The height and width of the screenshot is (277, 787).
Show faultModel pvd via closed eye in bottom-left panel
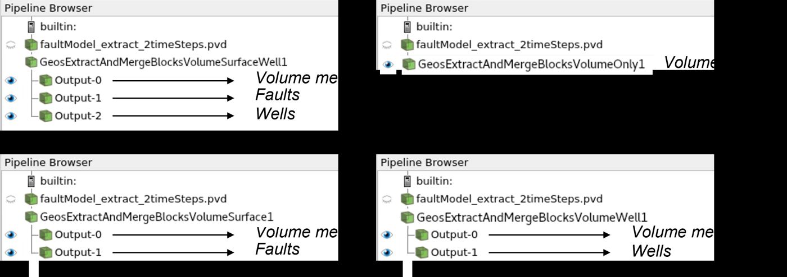11,199
